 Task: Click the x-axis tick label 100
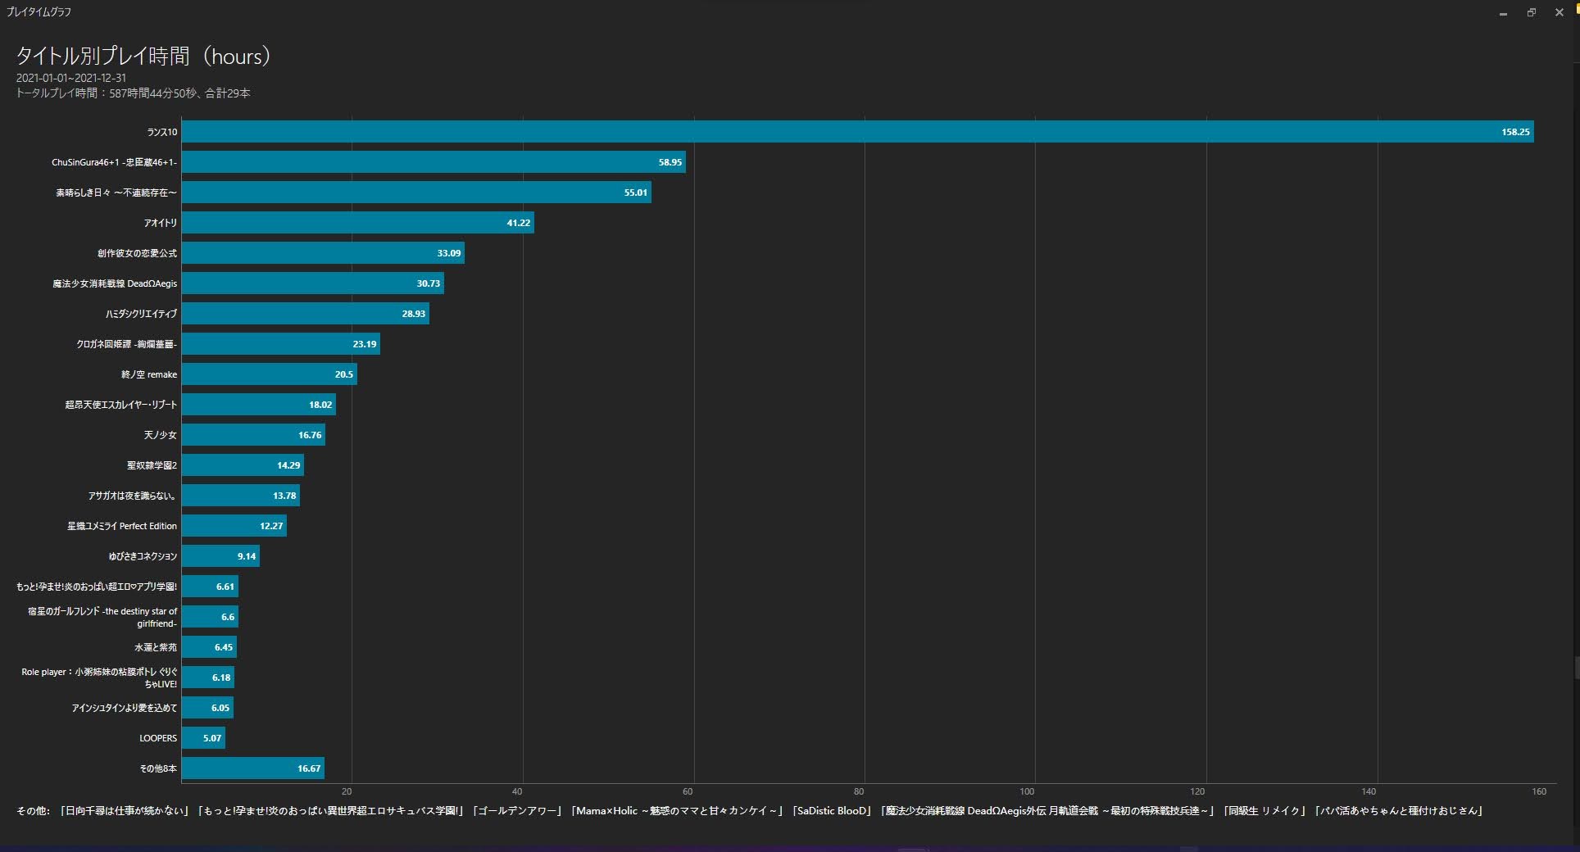pos(1027,791)
